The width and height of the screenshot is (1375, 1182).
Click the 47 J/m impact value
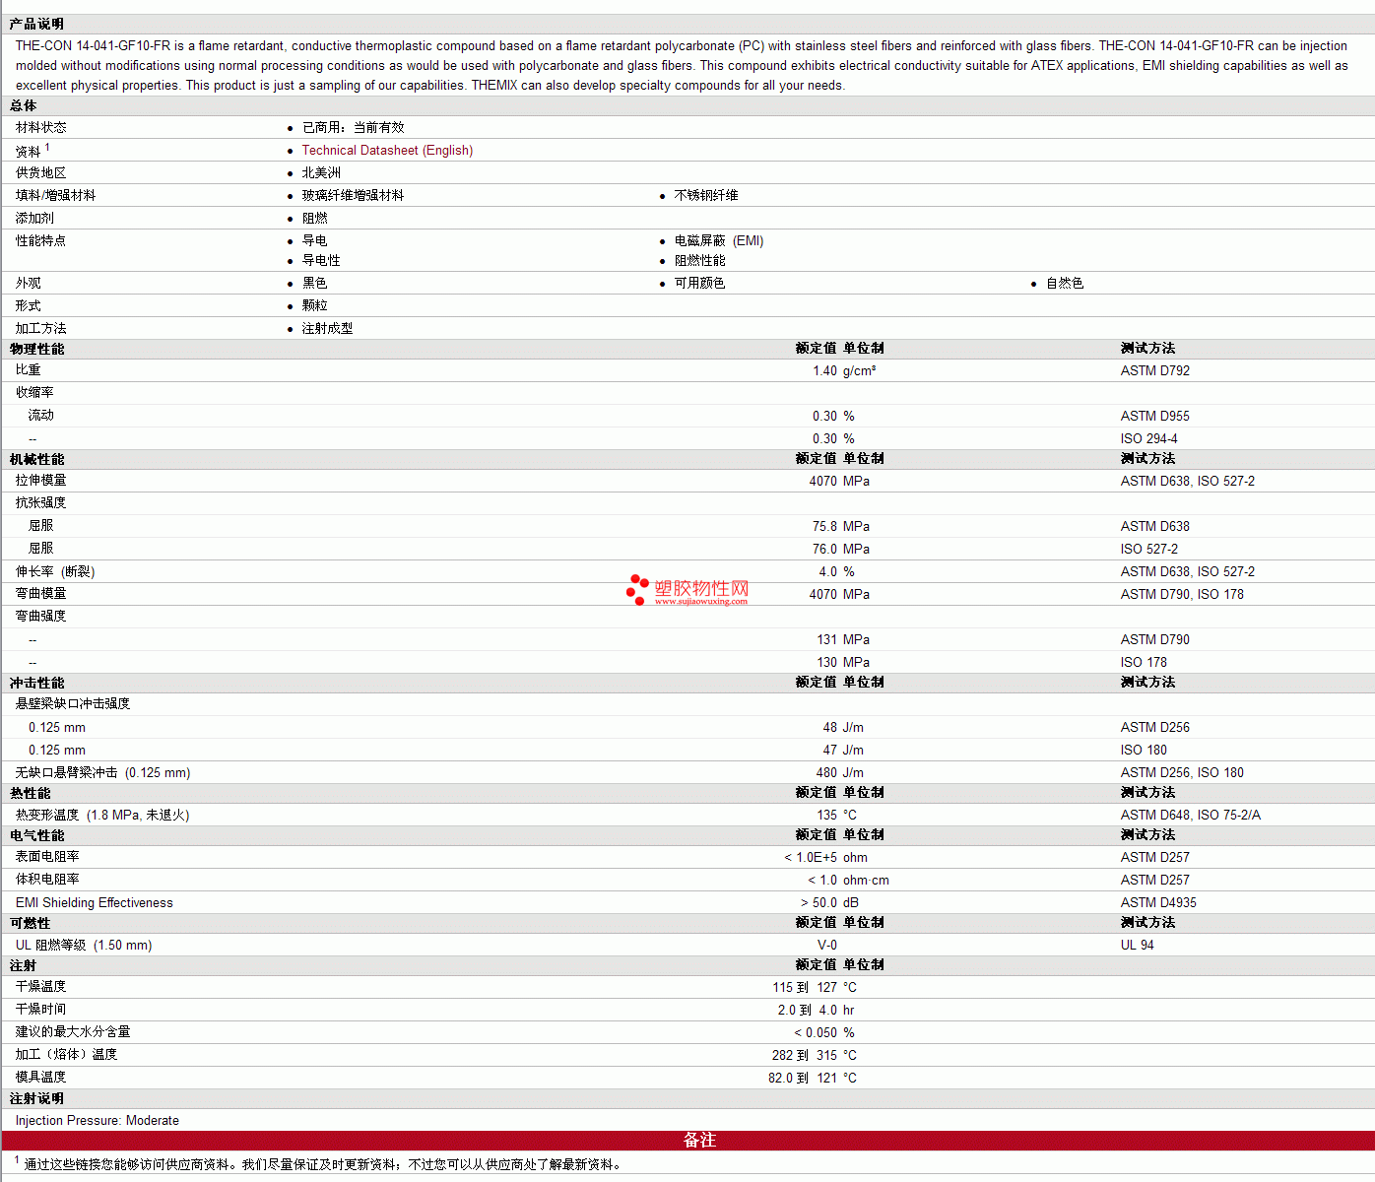pyautogui.click(x=843, y=751)
